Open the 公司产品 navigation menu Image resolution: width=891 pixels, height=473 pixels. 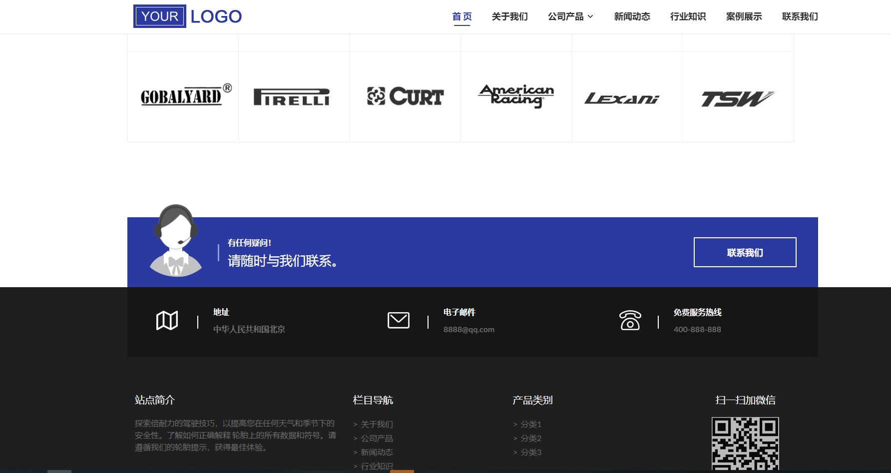click(x=565, y=16)
